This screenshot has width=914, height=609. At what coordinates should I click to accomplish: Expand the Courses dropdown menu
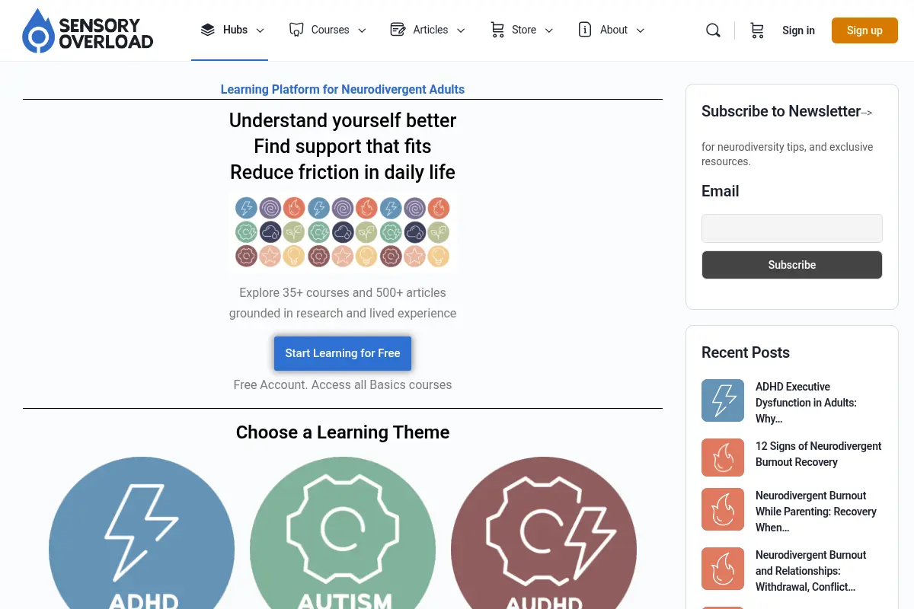328,30
